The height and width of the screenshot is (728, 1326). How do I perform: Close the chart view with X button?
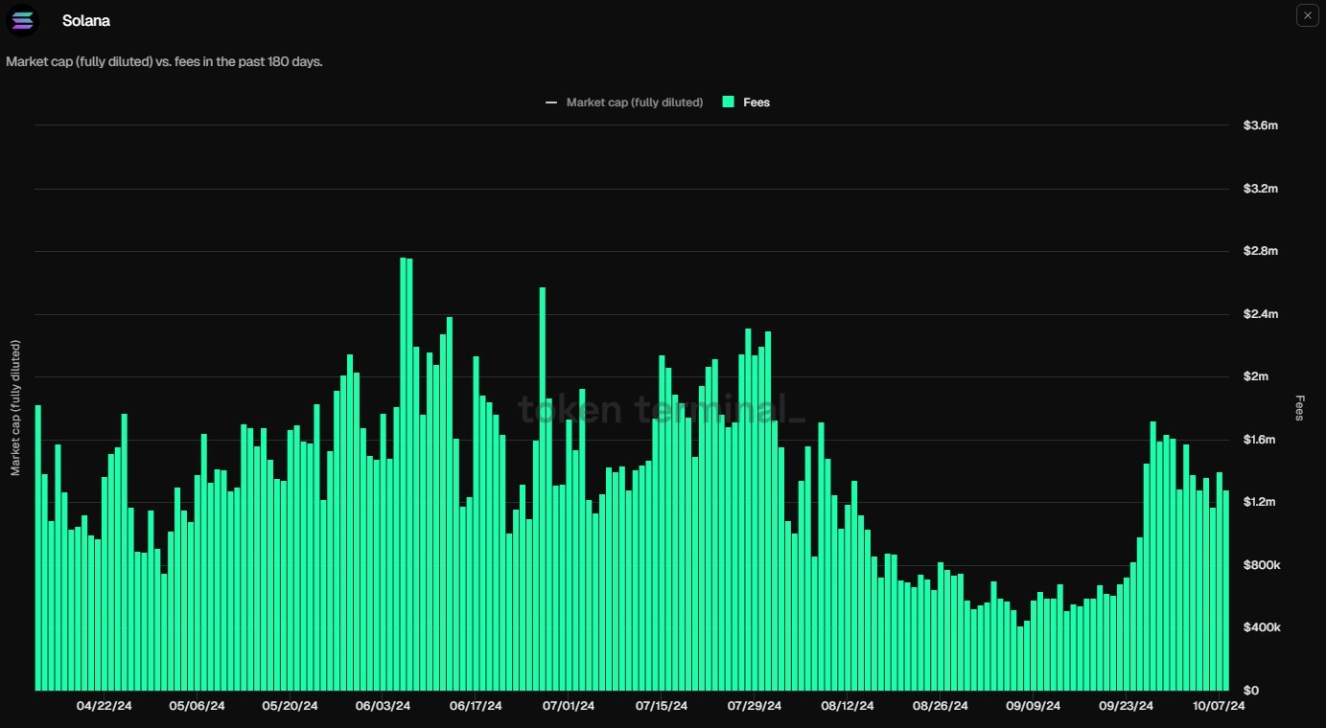pyautogui.click(x=1307, y=15)
